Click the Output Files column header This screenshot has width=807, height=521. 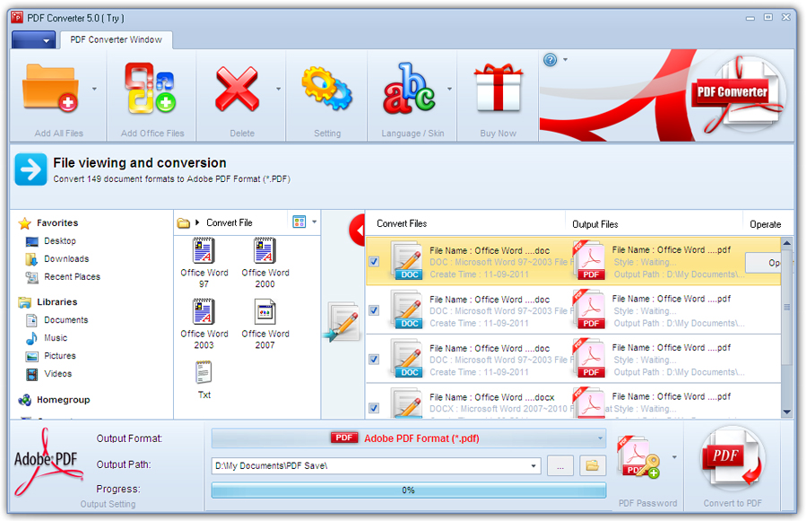pyautogui.click(x=595, y=224)
